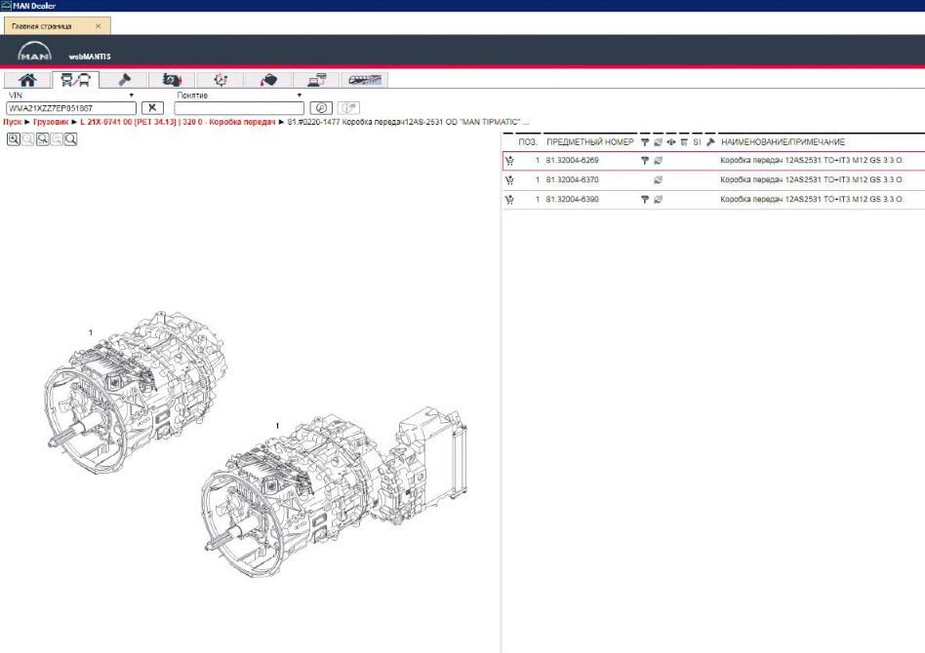Open the truck and bus vehicles tab
The width and height of the screenshot is (925, 653).
pos(76,80)
